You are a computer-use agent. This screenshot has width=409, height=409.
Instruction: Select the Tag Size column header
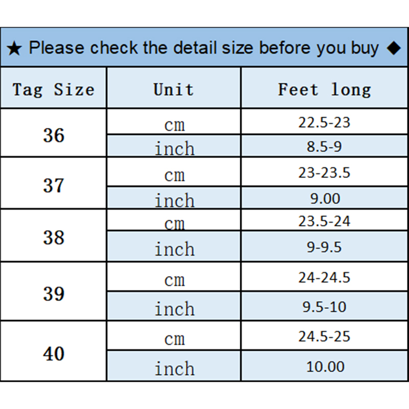(54, 89)
